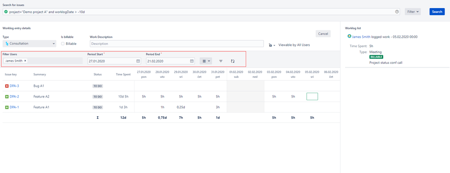Screen dimensions: 450x173
Task: Click TO DO status of DPA-3
Action: 97,86
